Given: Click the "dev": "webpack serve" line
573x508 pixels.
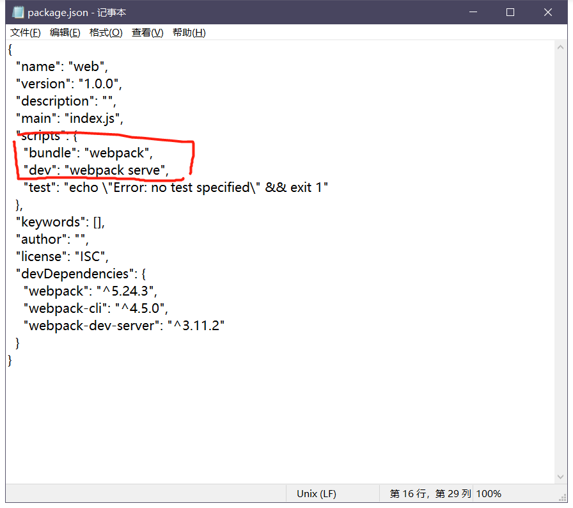Looking at the screenshot, I should click(x=96, y=170).
